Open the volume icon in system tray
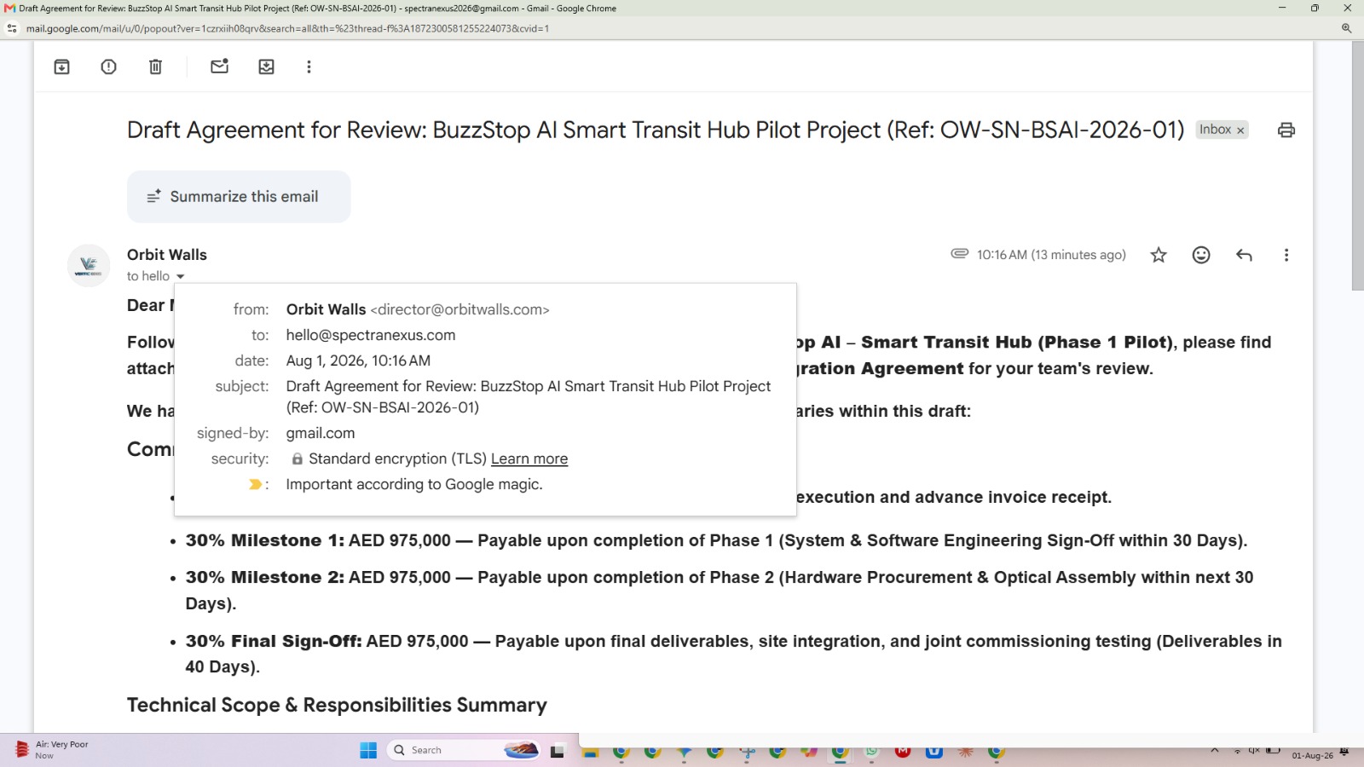1364x767 pixels. coord(1254,751)
